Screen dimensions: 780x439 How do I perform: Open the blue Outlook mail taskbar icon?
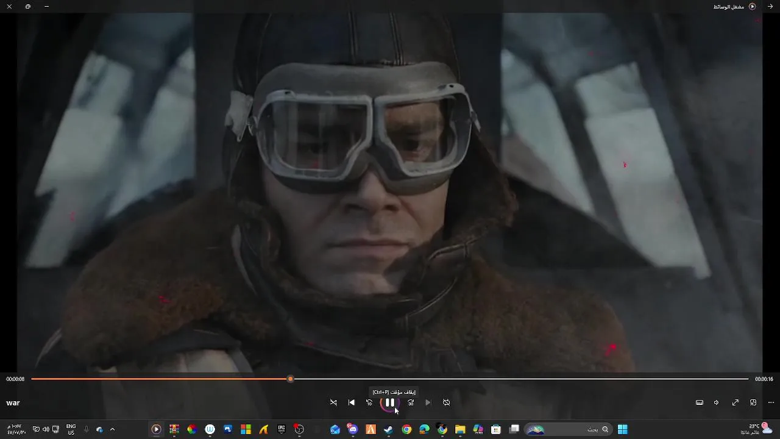(x=335, y=429)
